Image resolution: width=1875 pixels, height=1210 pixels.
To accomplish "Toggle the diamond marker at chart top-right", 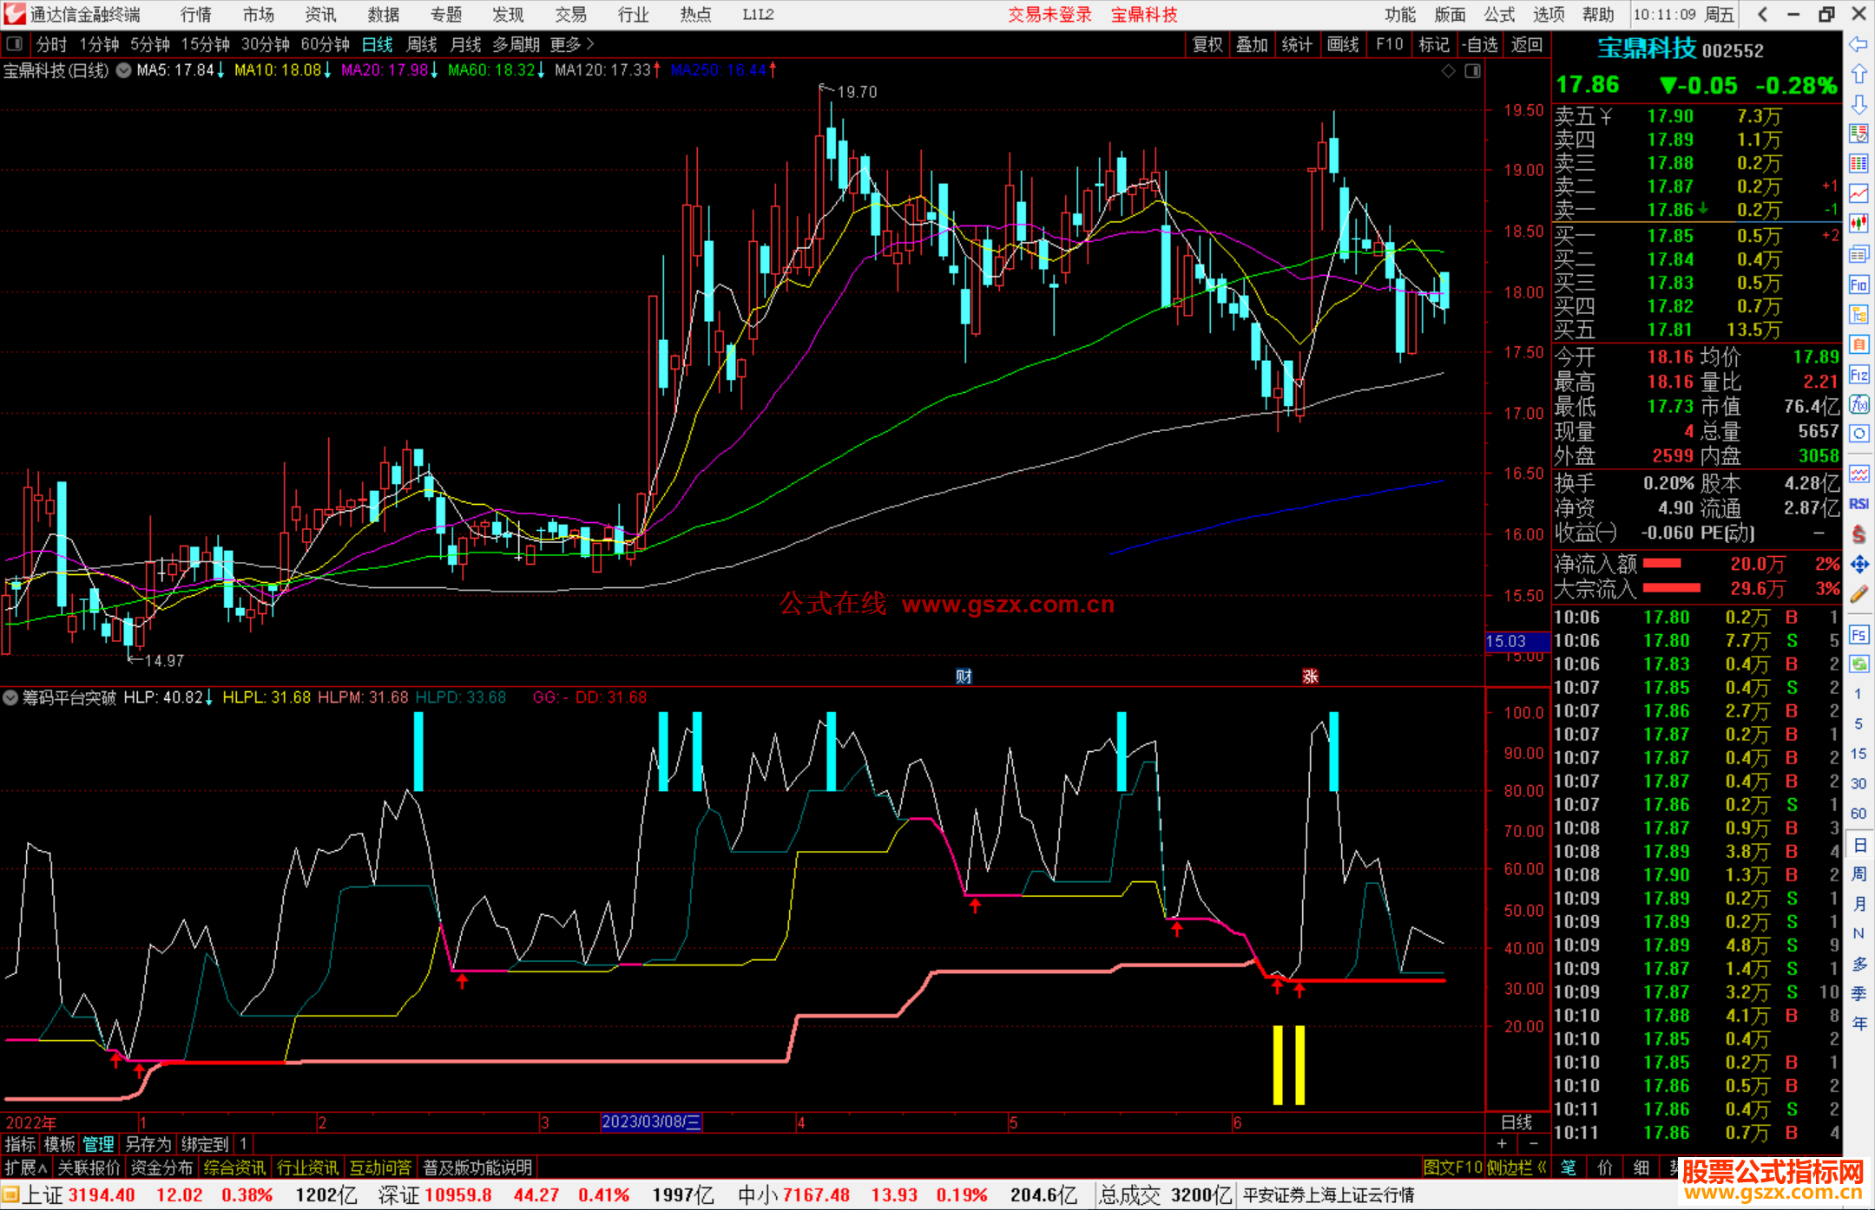I will [1448, 71].
